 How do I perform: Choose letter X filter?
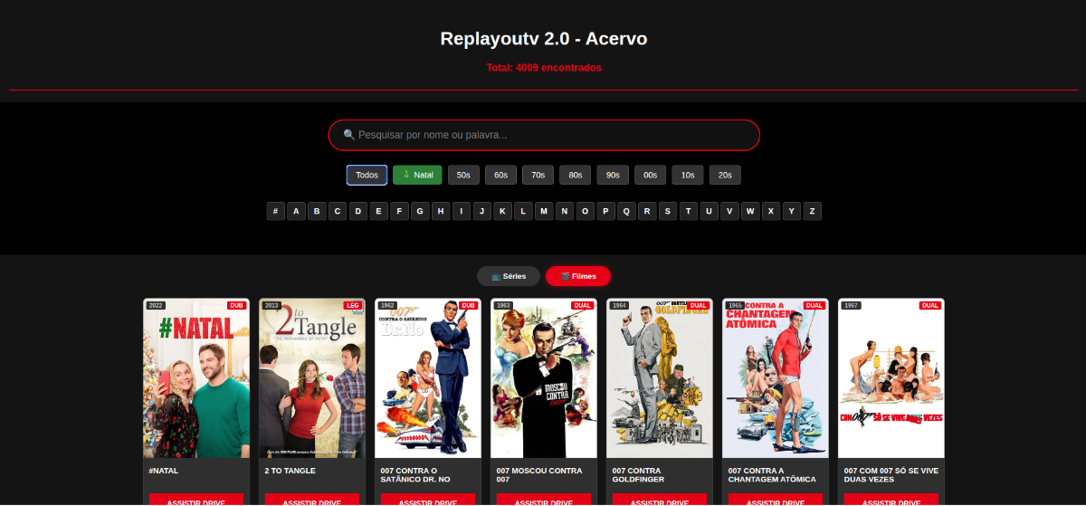click(771, 211)
